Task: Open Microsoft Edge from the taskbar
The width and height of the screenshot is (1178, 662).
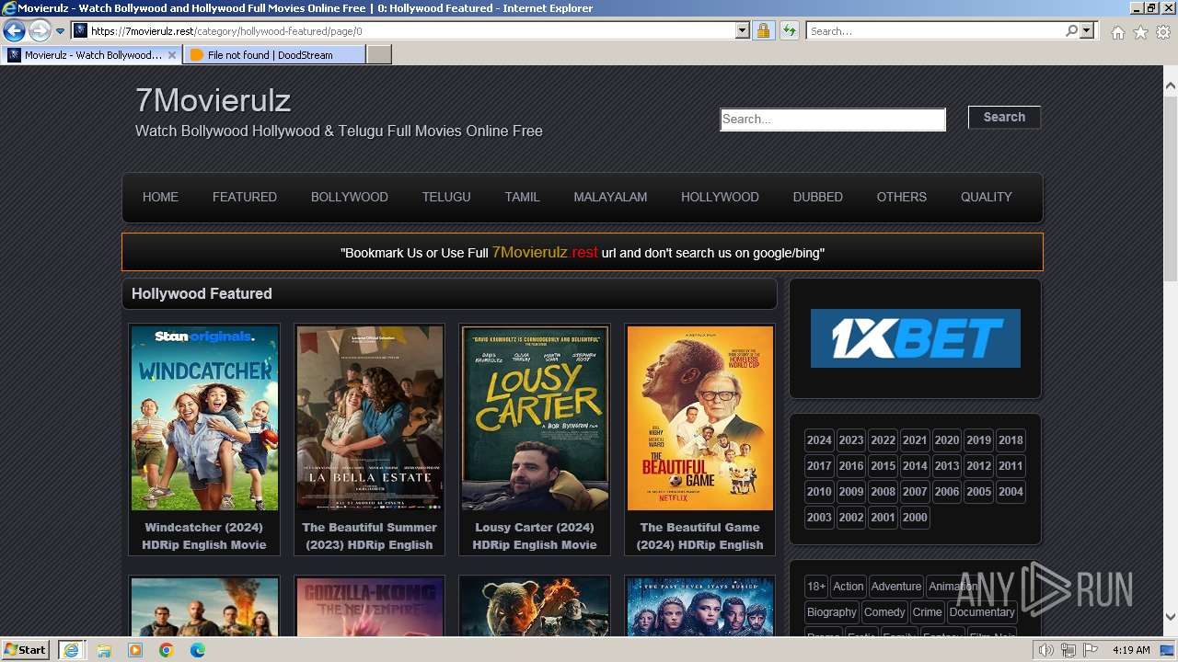Action: (x=198, y=650)
